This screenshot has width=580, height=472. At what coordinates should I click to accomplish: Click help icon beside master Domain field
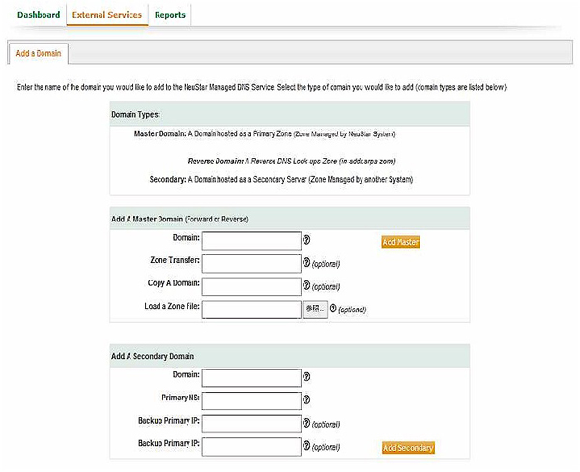tap(307, 240)
